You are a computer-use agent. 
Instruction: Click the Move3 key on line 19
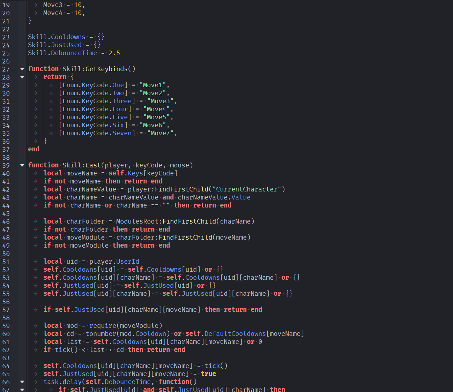point(53,5)
